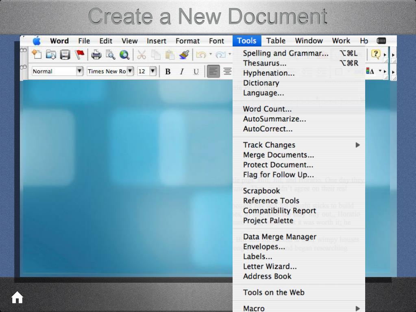Screen dimensions: 416x312
Task: Open Scrapbook from Tools menu
Action: point(299,191)
